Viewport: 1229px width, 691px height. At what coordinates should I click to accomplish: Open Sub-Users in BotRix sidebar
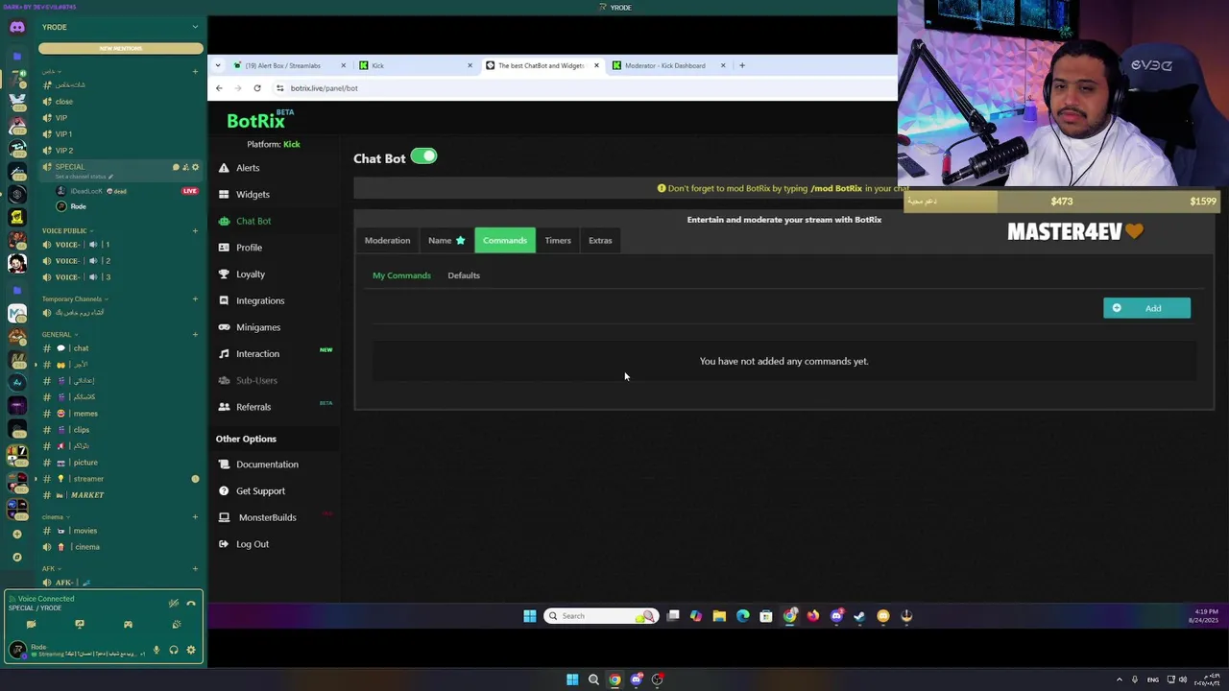pos(256,380)
